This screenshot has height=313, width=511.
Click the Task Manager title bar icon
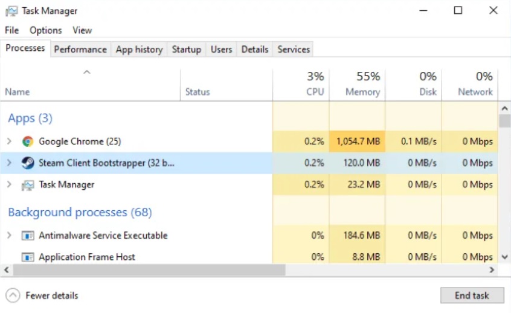pos(11,11)
